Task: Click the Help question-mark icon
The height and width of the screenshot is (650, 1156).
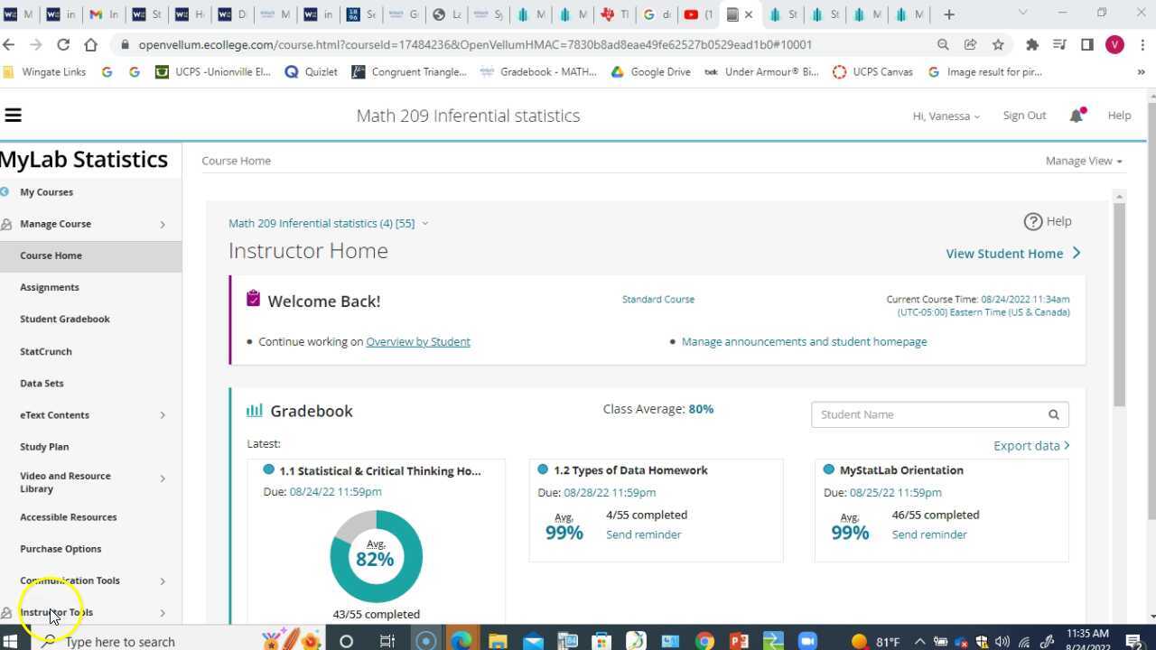Action: pos(1033,221)
